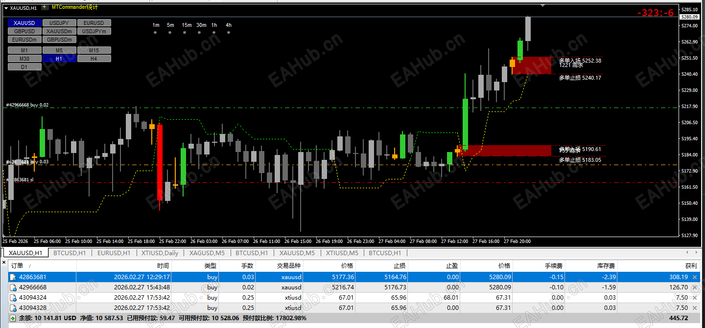
Task: Select the dark red entry zone near 5252.38
Action: (532, 66)
